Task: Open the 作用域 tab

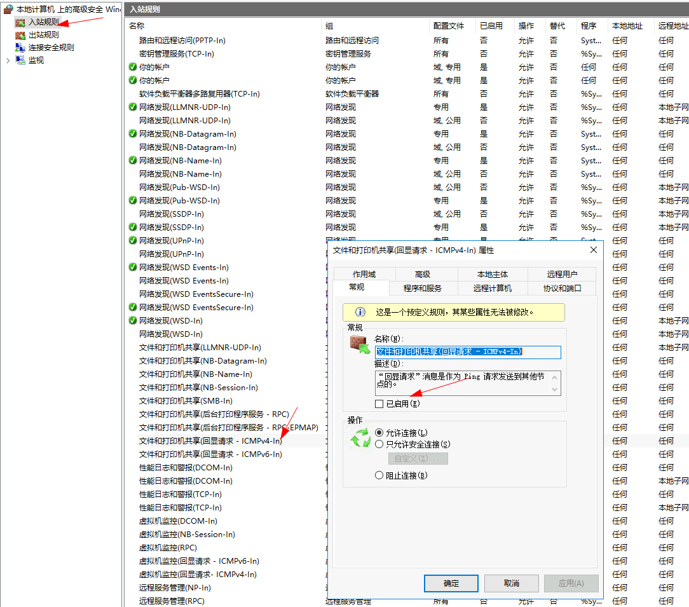Action: (x=364, y=274)
